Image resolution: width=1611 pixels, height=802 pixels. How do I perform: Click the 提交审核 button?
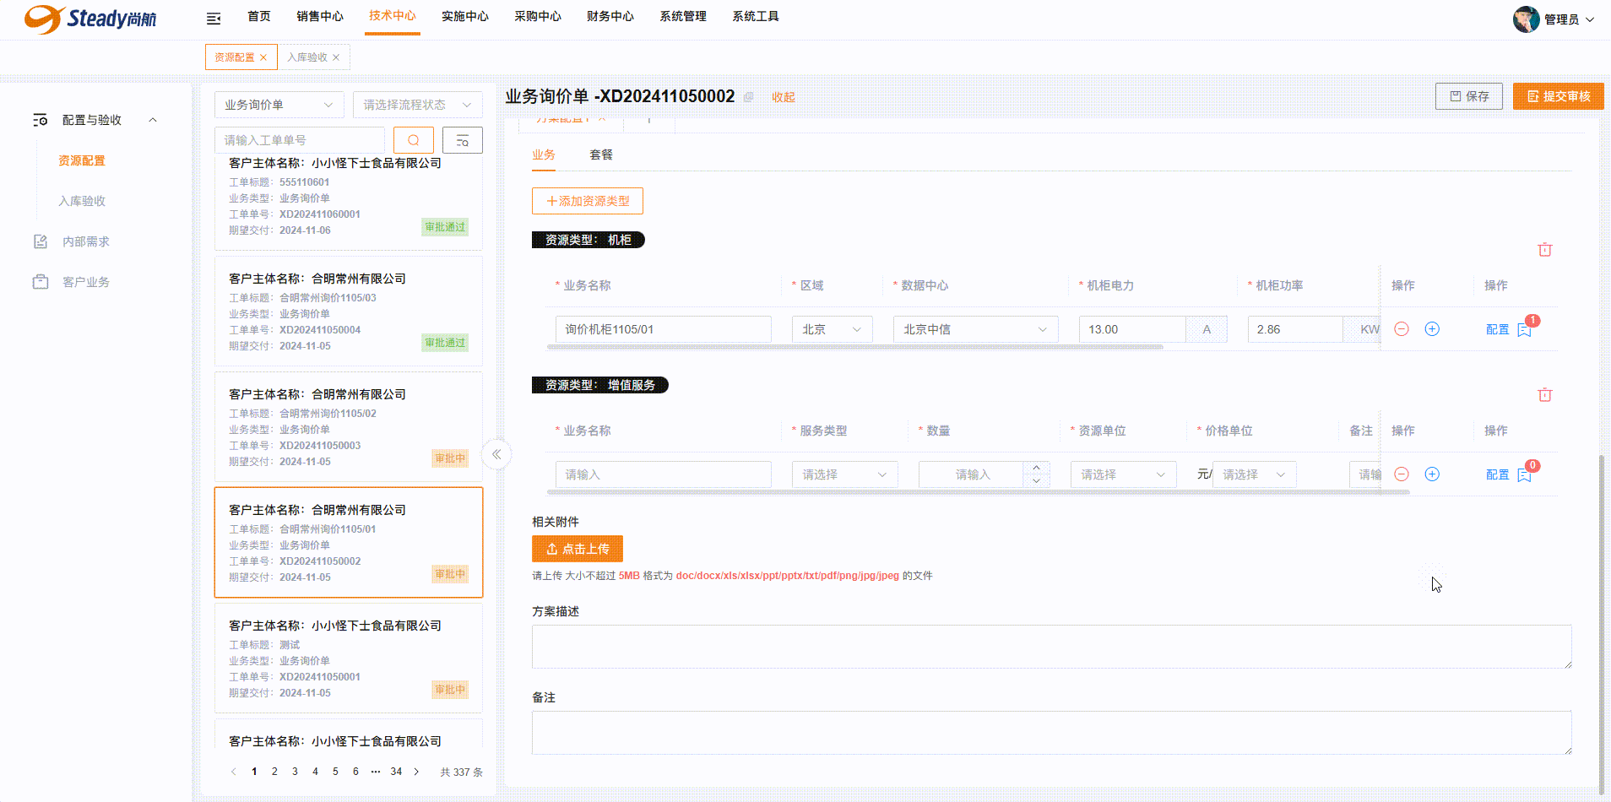click(x=1558, y=96)
